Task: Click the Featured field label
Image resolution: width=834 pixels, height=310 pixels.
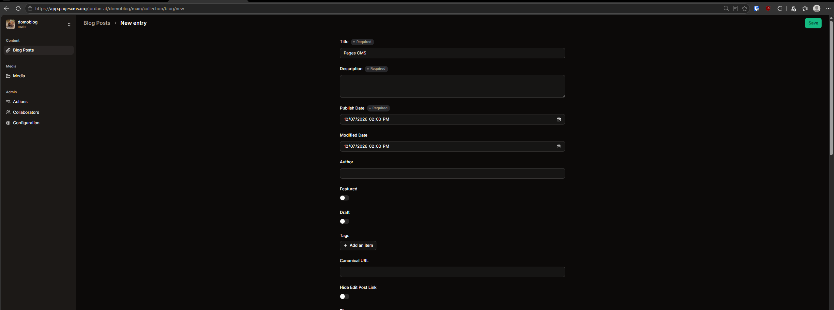Action: click(348, 189)
